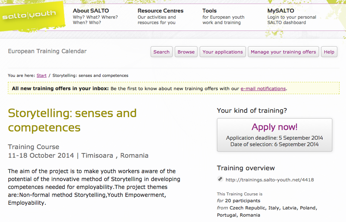Click the Browse button
The image size is (346, 222).
point(186,52)
